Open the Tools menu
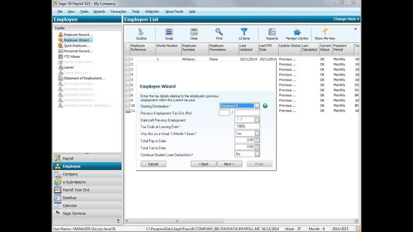The image size is (413, 232). pyautogui.click(x=136, y=12)
